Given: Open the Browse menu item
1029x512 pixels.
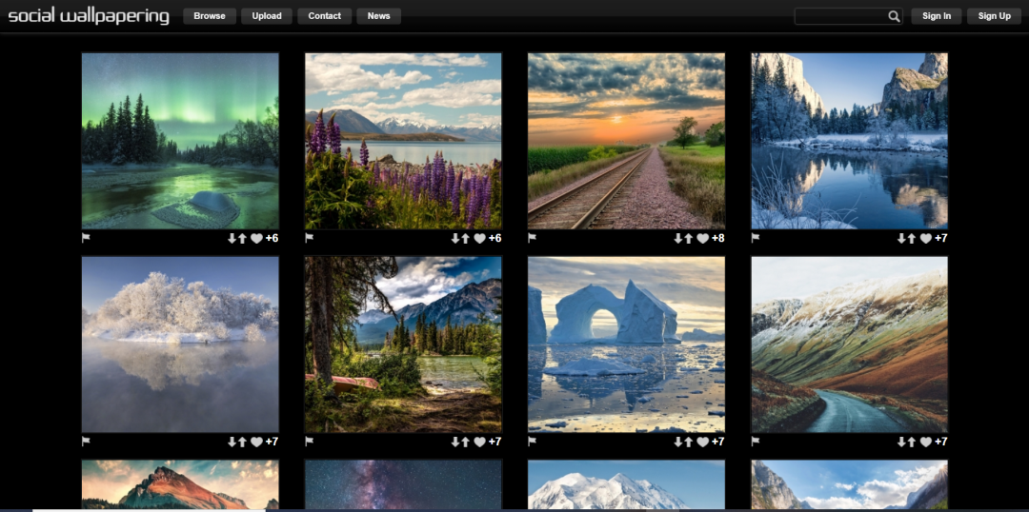Looking at the screenshot, I should point(210,16).
